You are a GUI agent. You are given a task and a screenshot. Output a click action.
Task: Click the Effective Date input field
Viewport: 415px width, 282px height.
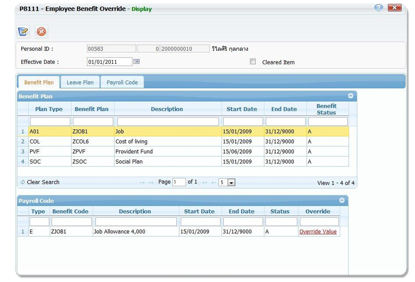click(109, 62)
